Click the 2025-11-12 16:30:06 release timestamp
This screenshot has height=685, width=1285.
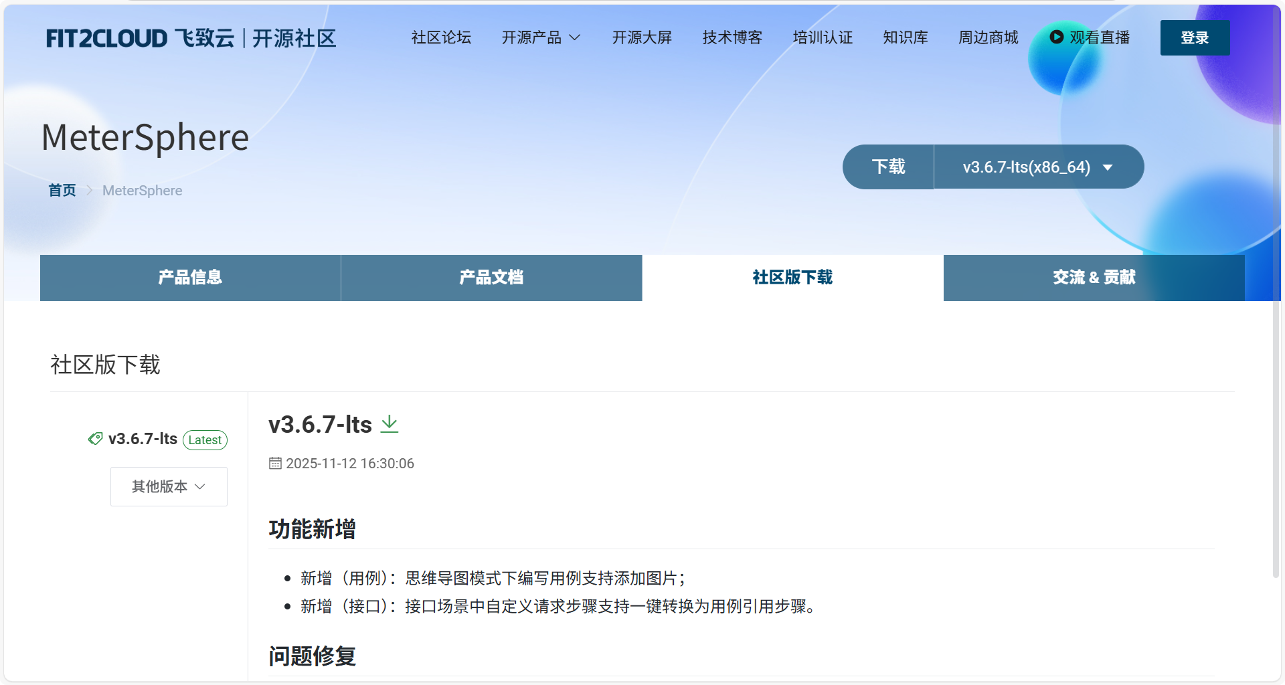coord(350,464)
